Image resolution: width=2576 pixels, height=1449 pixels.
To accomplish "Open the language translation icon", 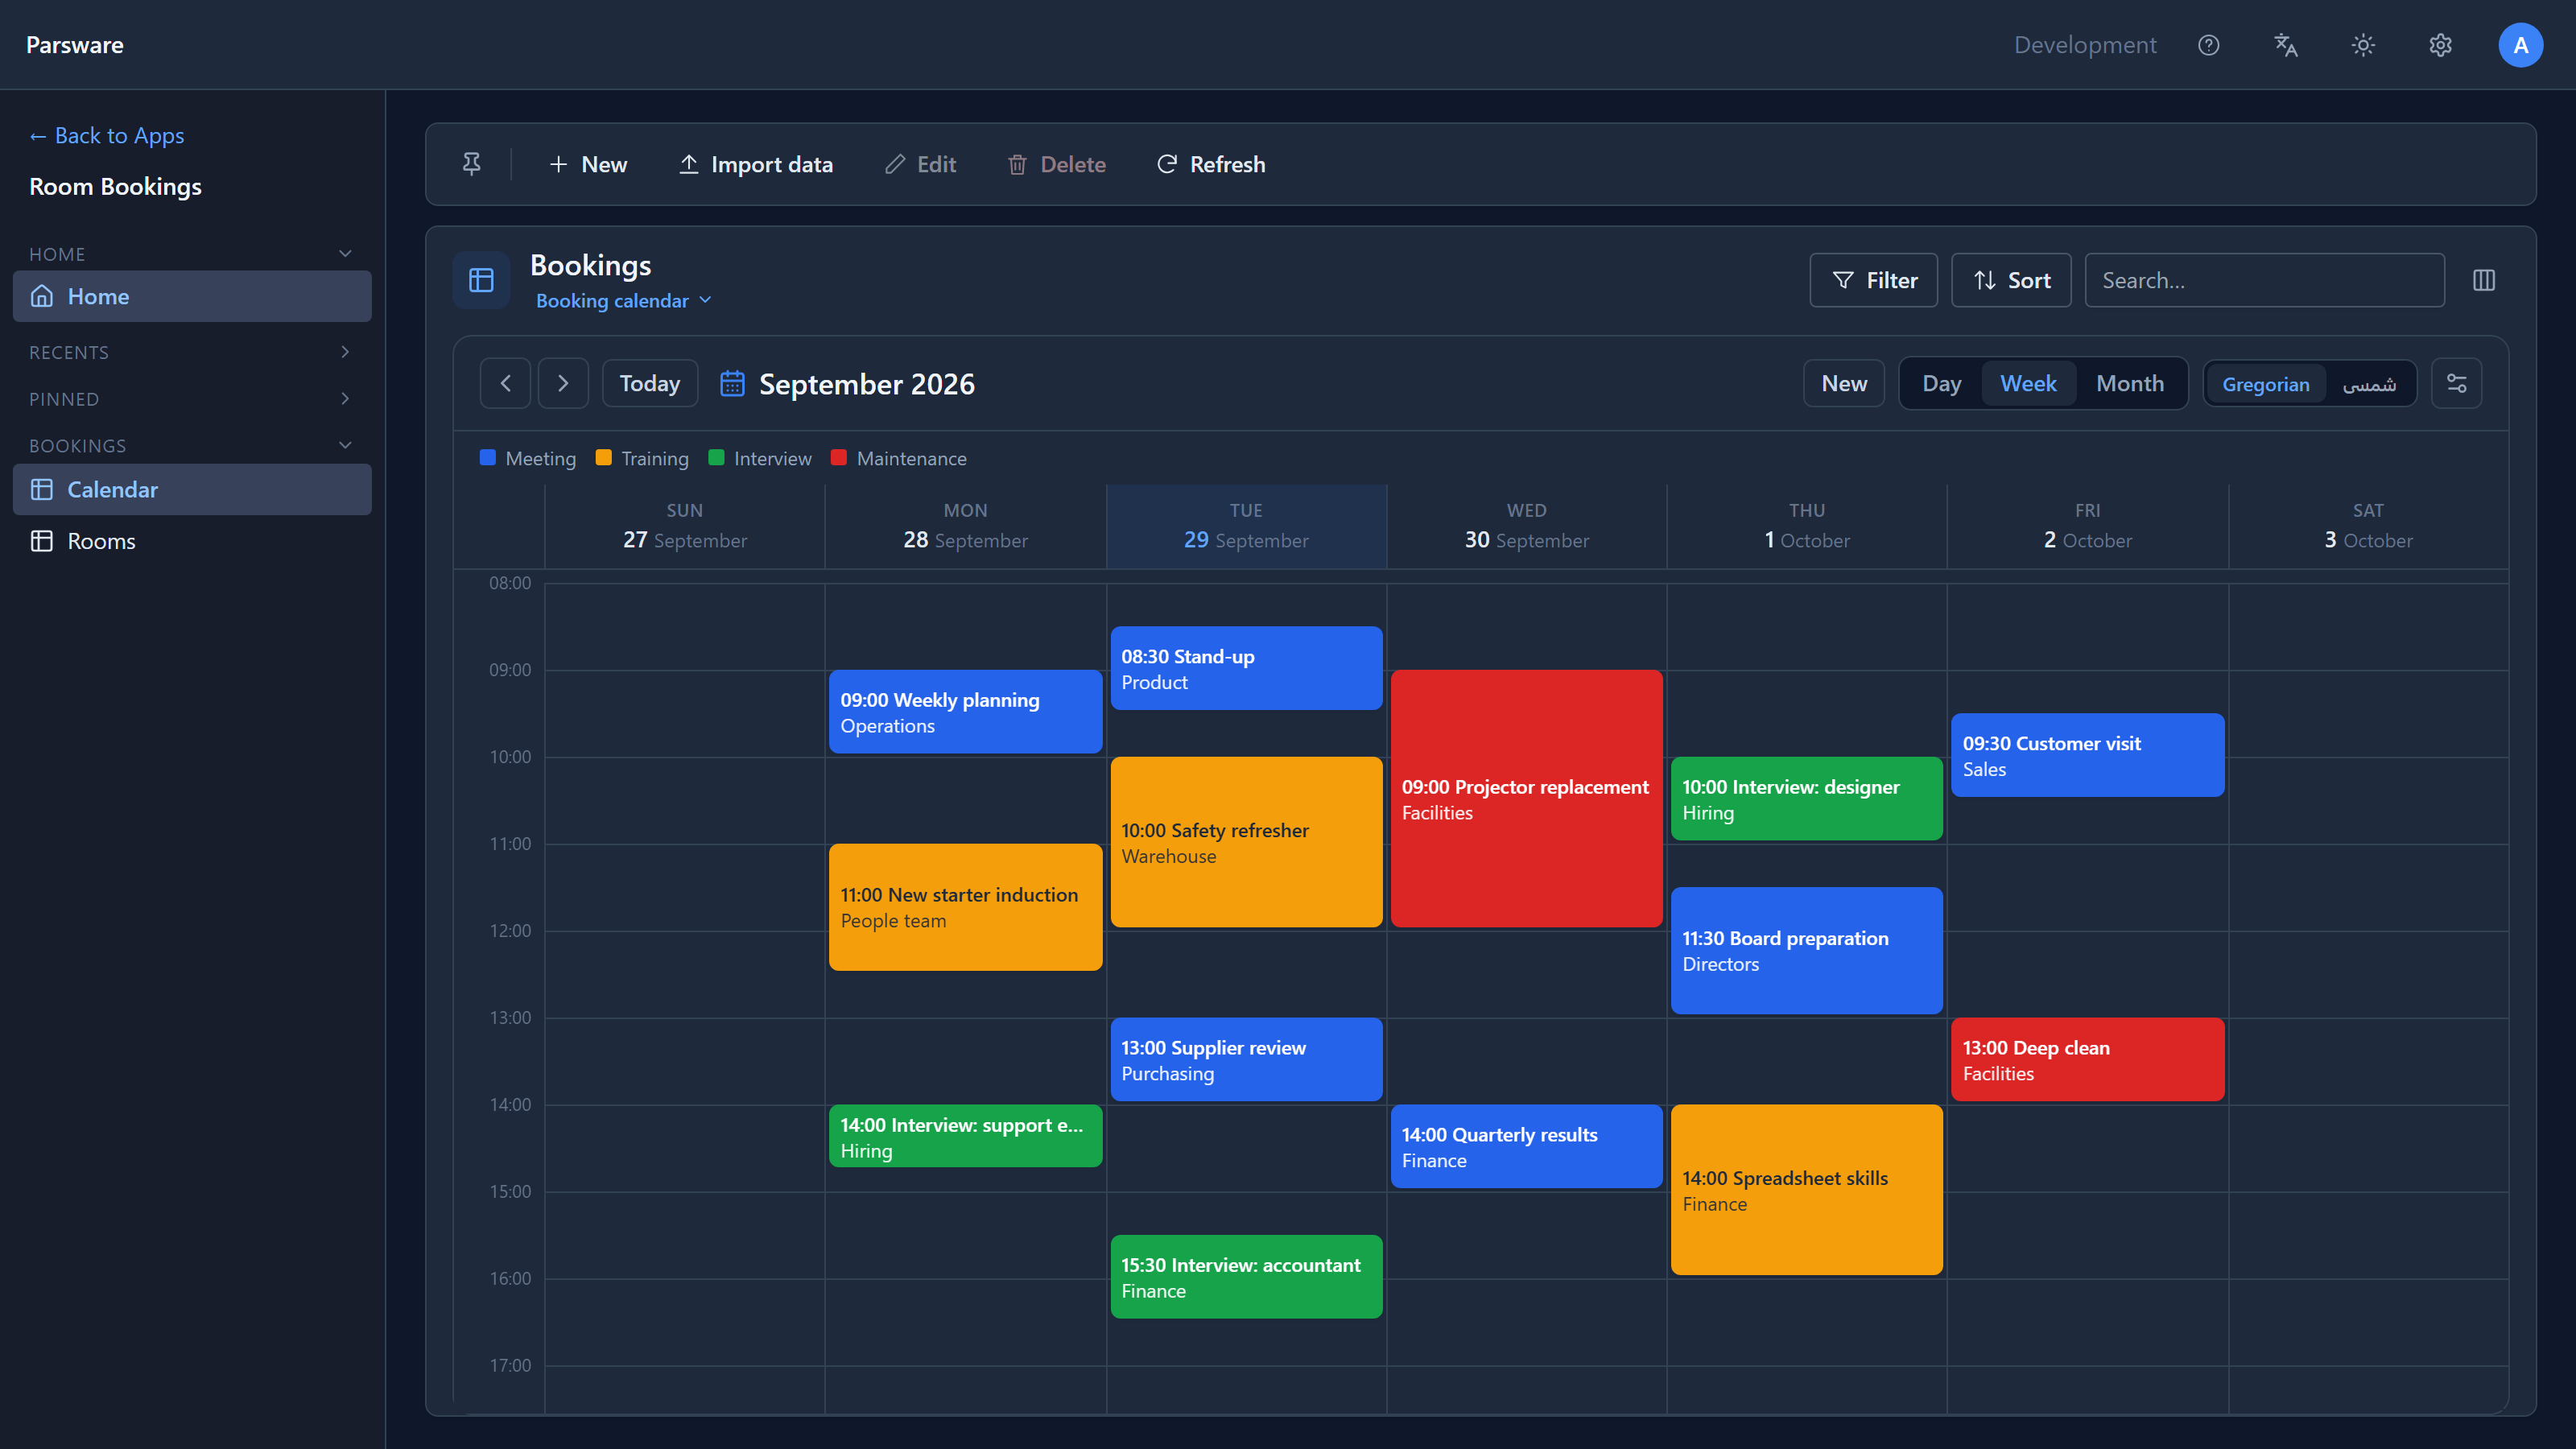I will point(2286,45).
